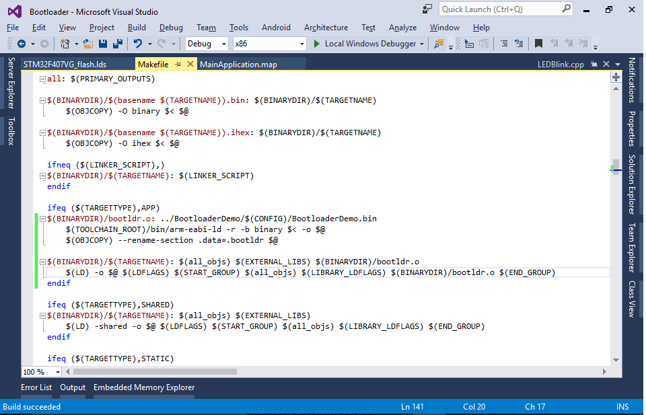Viewport: 646px width, 415px height.
Task: Close the Makefile tab
Action: click(x=190, y=64)
